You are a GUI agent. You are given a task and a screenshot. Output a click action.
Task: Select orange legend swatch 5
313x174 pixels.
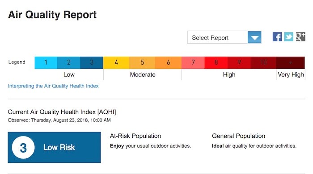tap(142, 62)
